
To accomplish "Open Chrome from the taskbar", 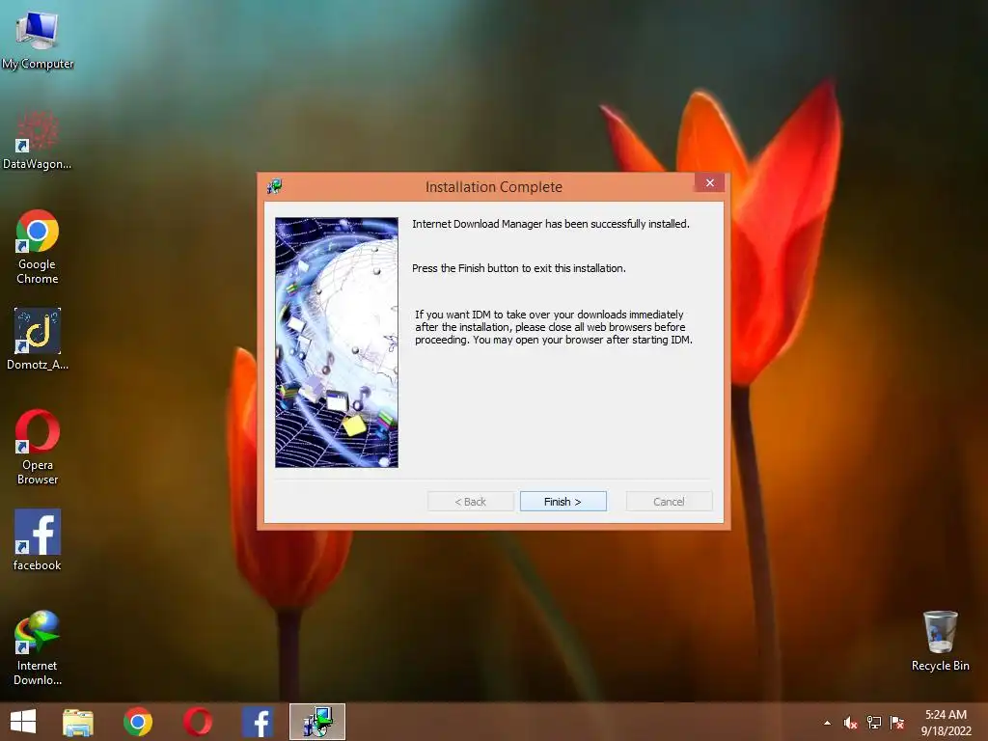I will click(138, 722).
